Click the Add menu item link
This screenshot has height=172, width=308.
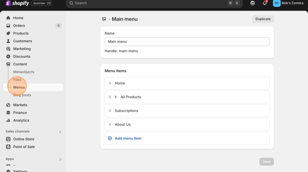[x=128, y=138]
